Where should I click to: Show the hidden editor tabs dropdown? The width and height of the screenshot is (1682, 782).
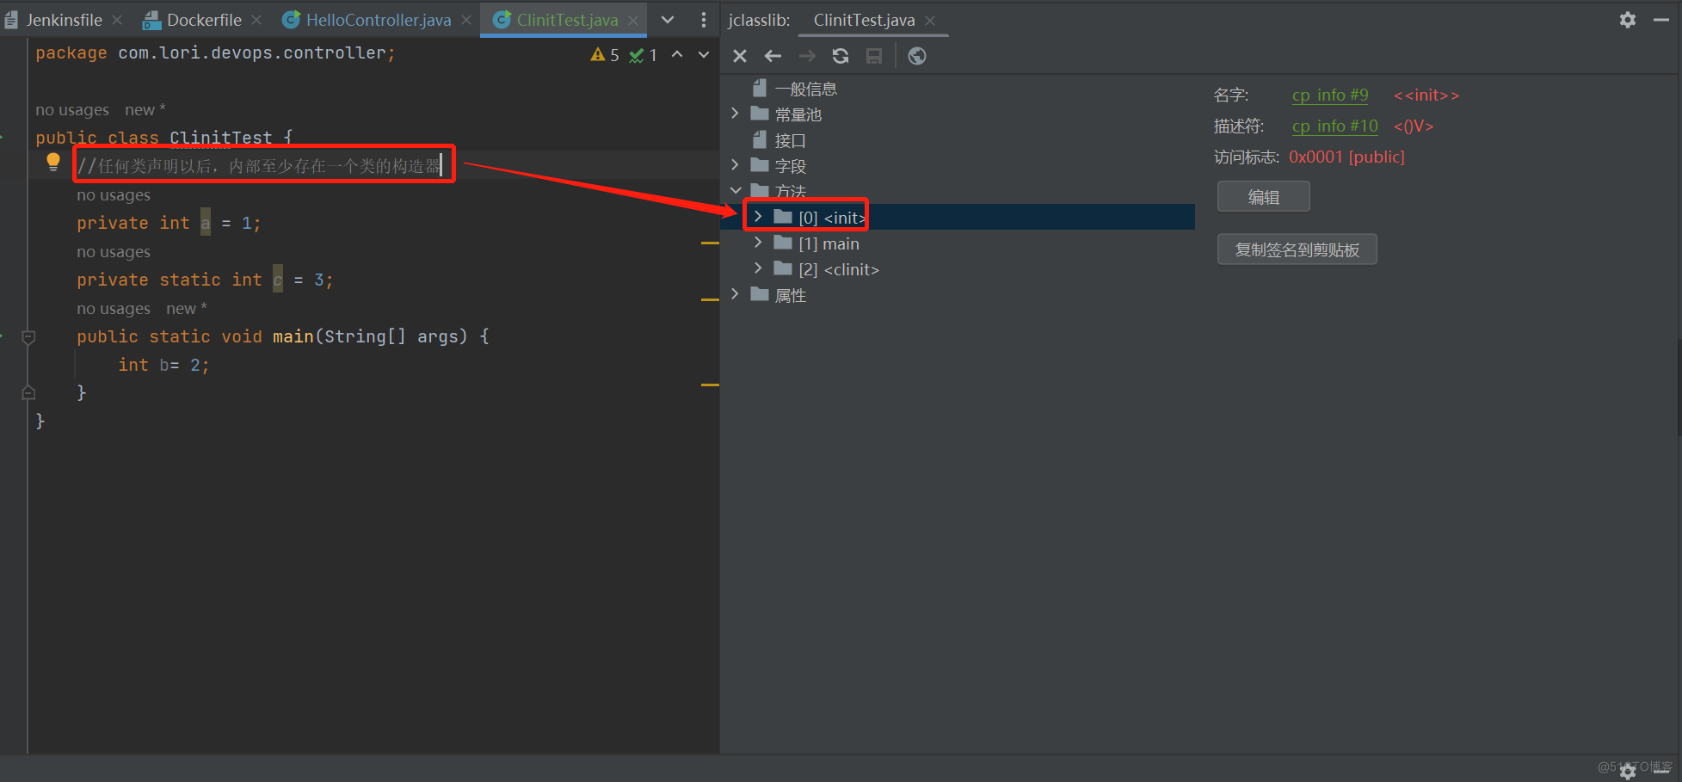pos(668,20)
